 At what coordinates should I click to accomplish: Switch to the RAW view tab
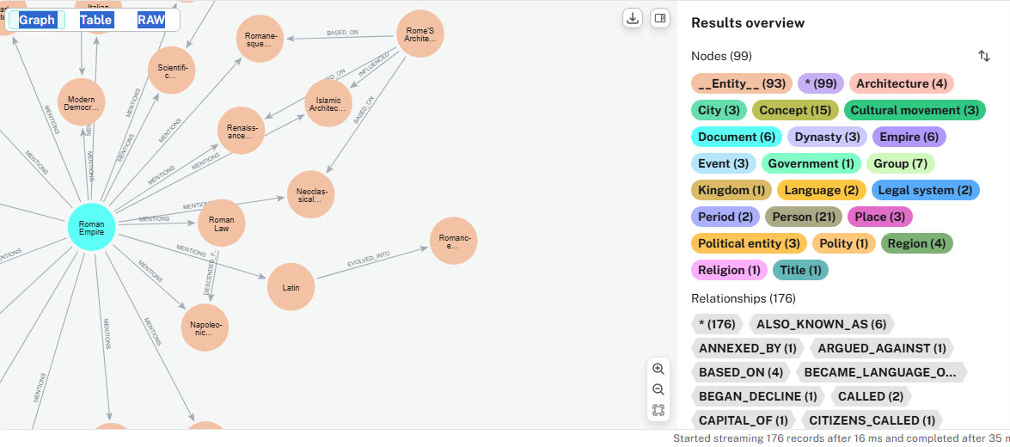(x=151, y=20)
